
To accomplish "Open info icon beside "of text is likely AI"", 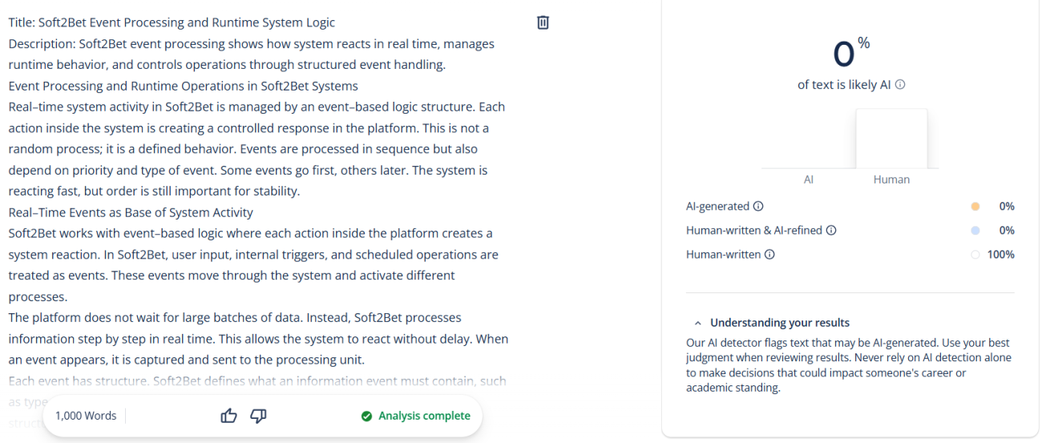I will tap(900, 85).
